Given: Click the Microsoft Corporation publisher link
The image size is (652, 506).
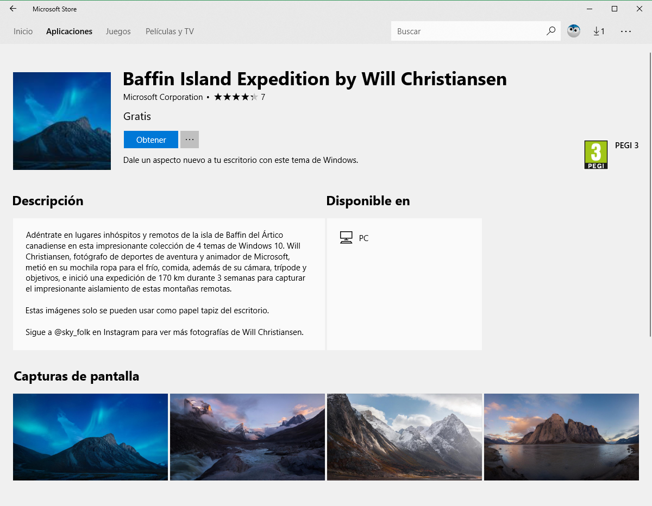Looking at the screenshot, I should [x=163, y=97].
